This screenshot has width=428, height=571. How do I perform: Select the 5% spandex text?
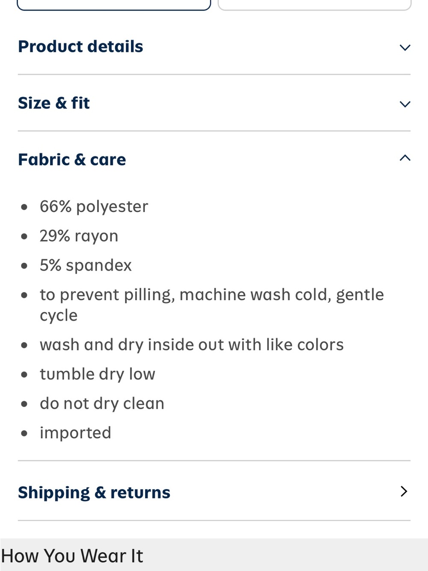coord(86,265)
